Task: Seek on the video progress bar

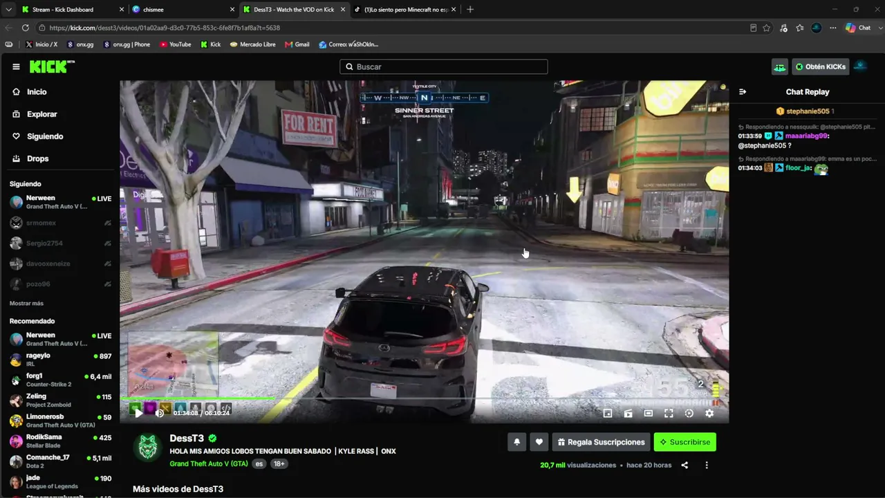Action: coord(425,398)
